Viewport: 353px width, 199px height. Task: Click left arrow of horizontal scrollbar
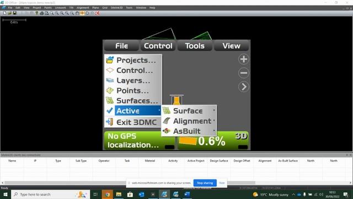[2, 183]
